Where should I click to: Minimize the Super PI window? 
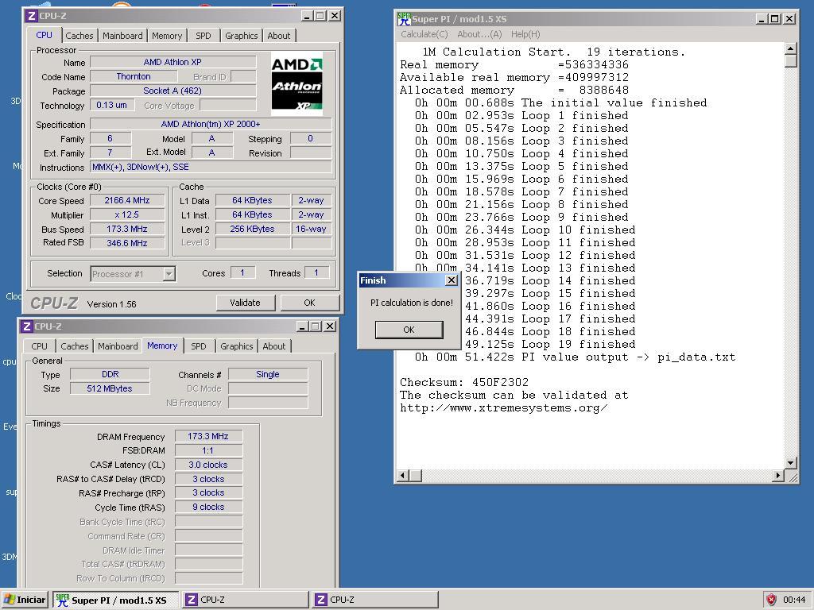(x=762, y=19)
